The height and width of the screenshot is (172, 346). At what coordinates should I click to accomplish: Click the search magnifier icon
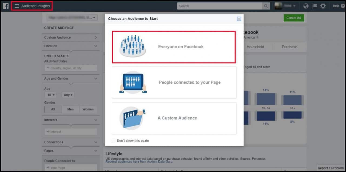pos(265,6)
